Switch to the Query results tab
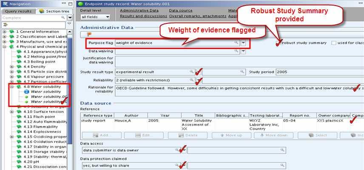 coord(18,11)
